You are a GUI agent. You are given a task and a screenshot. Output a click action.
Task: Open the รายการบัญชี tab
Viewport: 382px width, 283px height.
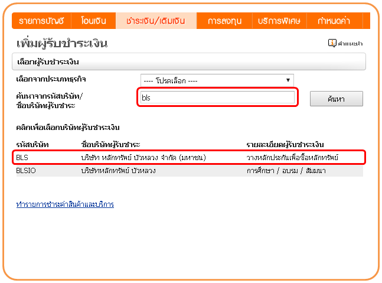click(x=41, y=21)
